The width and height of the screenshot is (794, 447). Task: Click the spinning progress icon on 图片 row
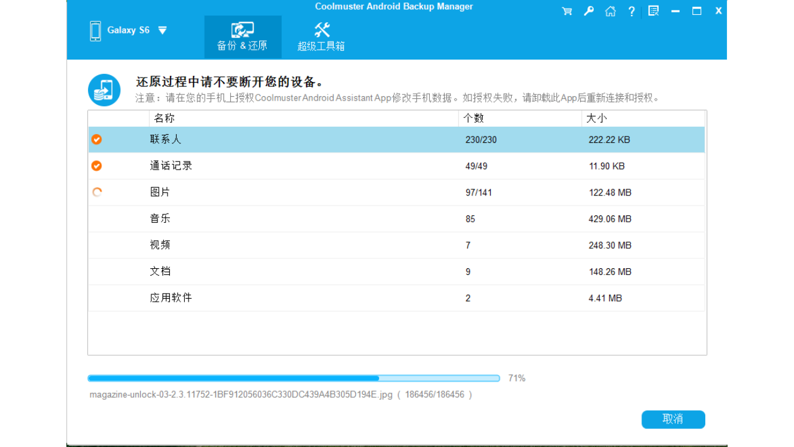pyautogui.click(x=97, y=192)
